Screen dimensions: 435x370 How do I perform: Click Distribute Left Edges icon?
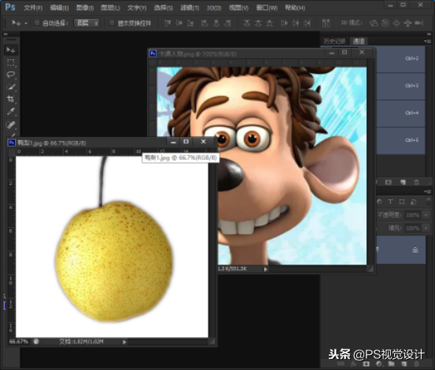click(284, 23)
